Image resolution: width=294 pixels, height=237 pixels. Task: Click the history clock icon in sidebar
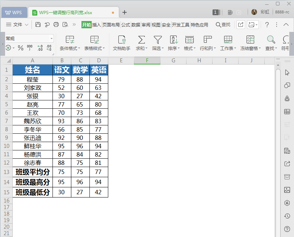point(287,216)
